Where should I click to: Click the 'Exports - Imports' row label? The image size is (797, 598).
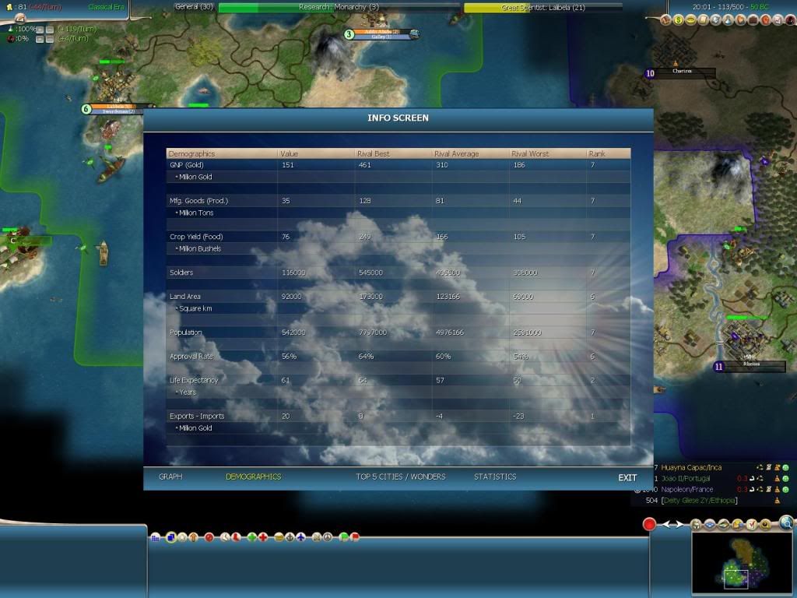point(197,416)
